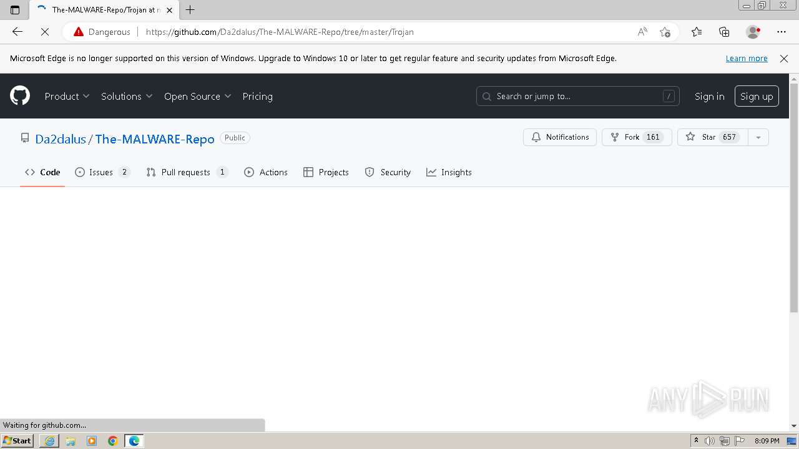Open the Actions tab

pos(266,172)
